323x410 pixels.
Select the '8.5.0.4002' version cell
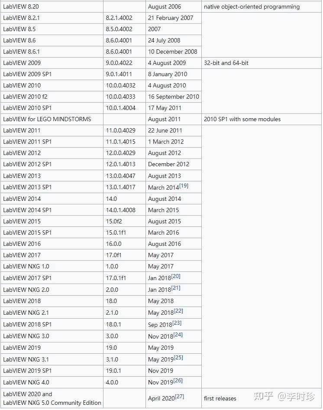point(125,29)
